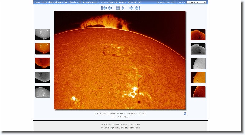Open the first left thumbnail, grayscale sun

[43, 34]
